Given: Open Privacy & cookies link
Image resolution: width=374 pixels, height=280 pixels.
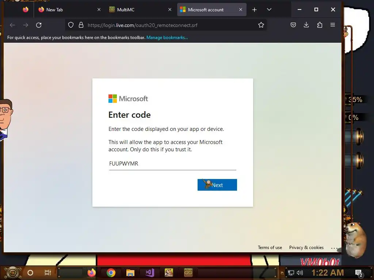Looking at the screenshot, I should (x=306, y=248).
